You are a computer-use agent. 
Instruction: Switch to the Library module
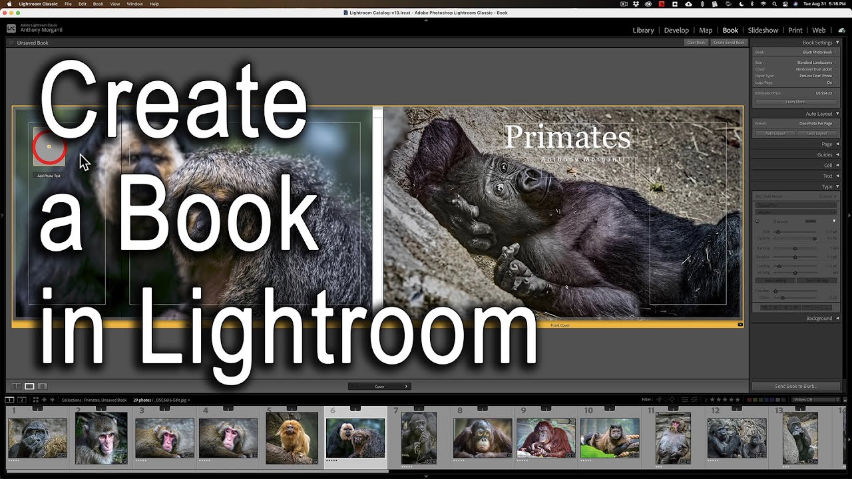point(643,30)
